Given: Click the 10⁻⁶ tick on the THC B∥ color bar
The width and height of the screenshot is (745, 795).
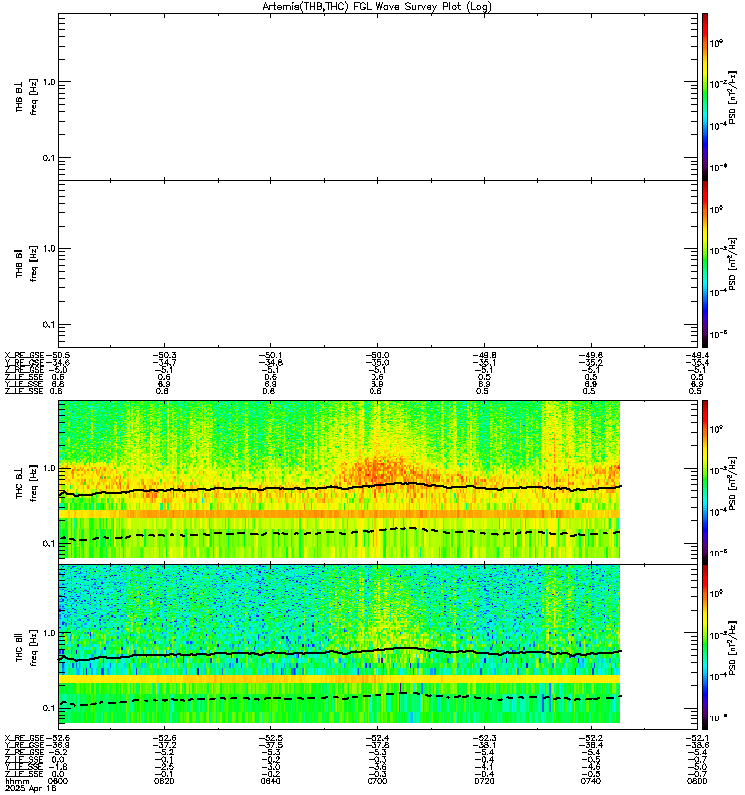Looking at the screenshot, I should point(718,717).
